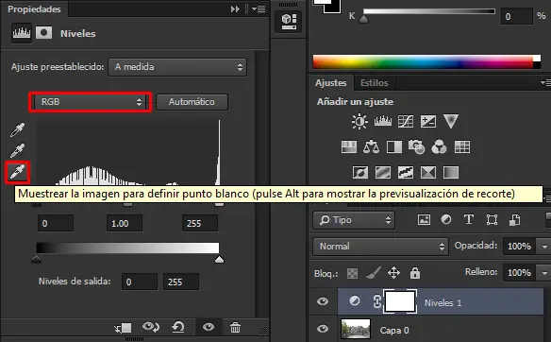Select the Niveles 1 layer mask thumbnail

coord(400,301)
